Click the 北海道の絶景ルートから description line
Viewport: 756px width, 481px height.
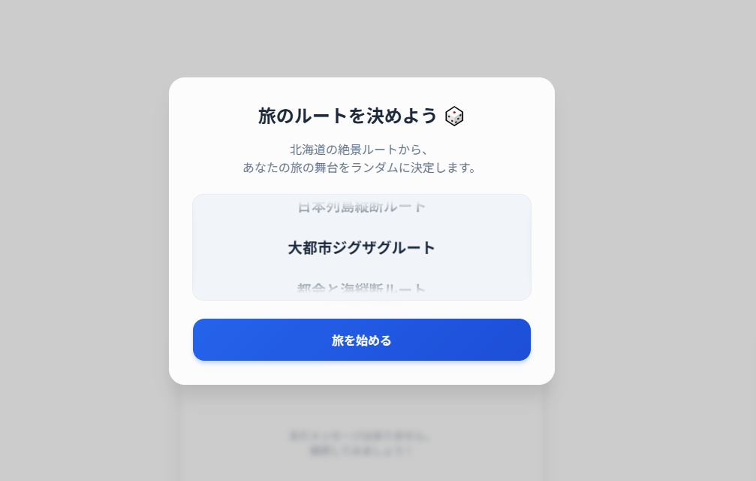click(x=359, y=150)
